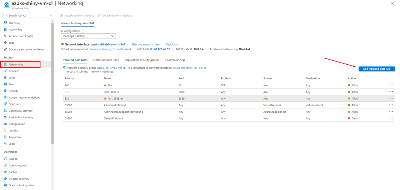Viewport: 400px width, 190px height.
Task: Open Availability + scaling icon
Action: point(5,117)
